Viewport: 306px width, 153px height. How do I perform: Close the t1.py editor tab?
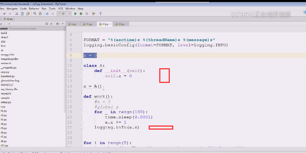coord(94,24)
